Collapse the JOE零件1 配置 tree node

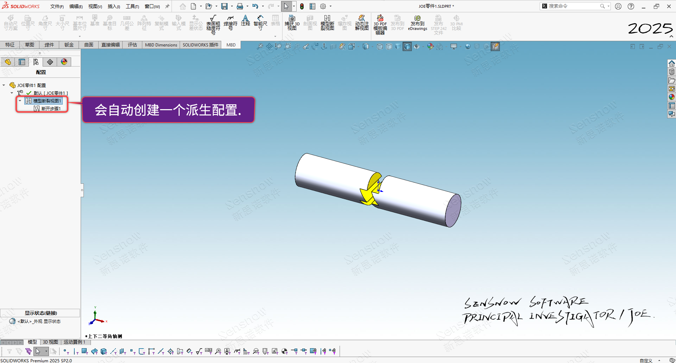4,85
